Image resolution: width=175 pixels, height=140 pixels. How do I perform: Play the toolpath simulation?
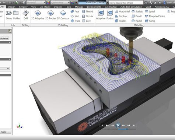[118, 125]
